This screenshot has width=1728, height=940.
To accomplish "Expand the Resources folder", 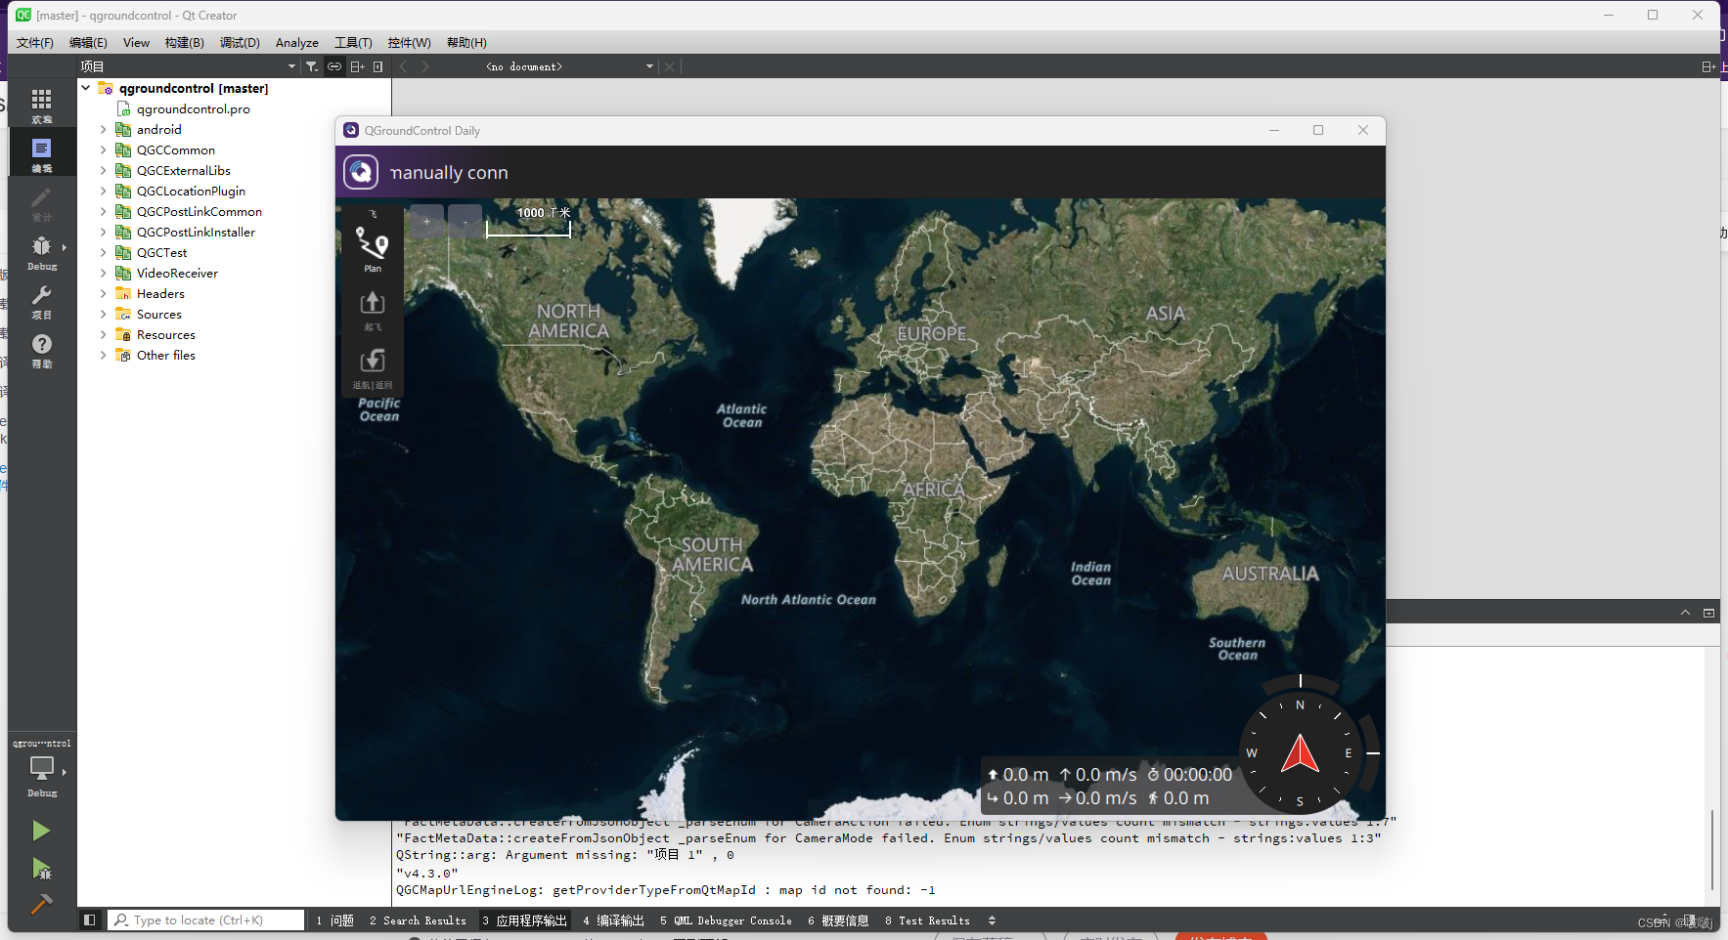I will [x=103, y=334].
